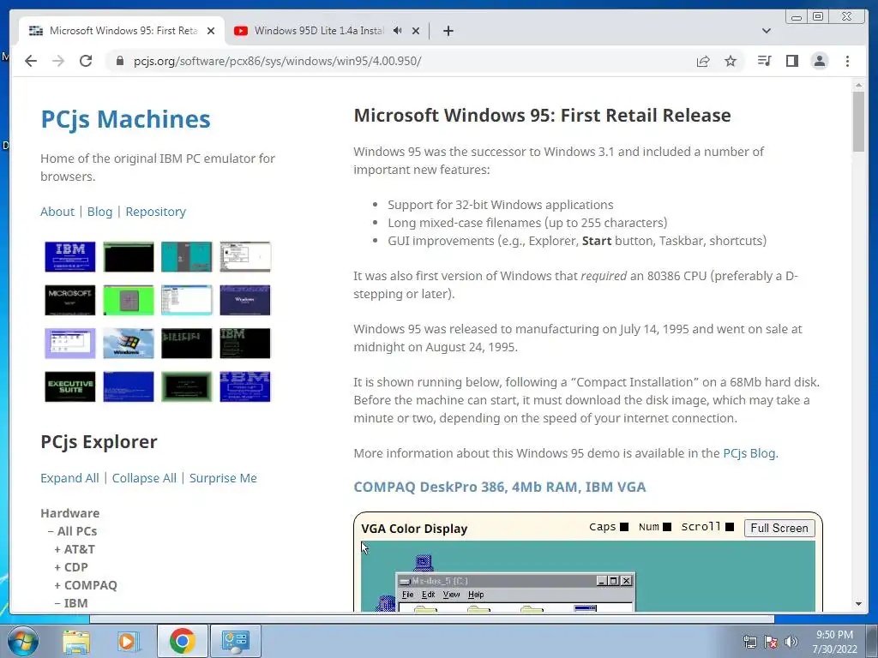Open the light blue file manager thumbnail
The height and width of the screenshot is (658, 878).
pyautogui.click(x=186, y=300)
